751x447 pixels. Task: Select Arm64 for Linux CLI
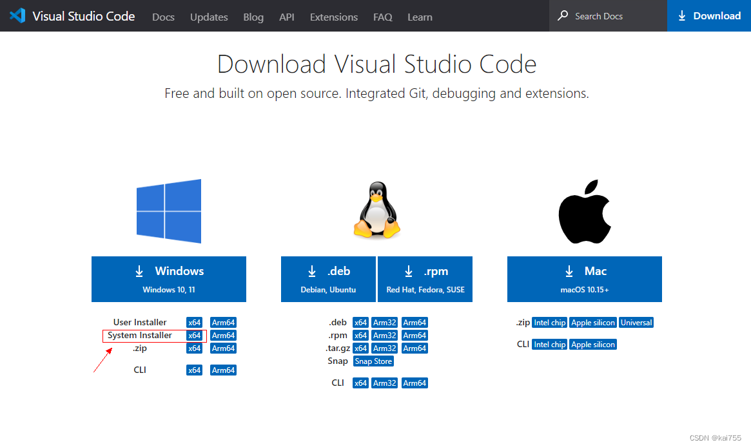[415, 383]
